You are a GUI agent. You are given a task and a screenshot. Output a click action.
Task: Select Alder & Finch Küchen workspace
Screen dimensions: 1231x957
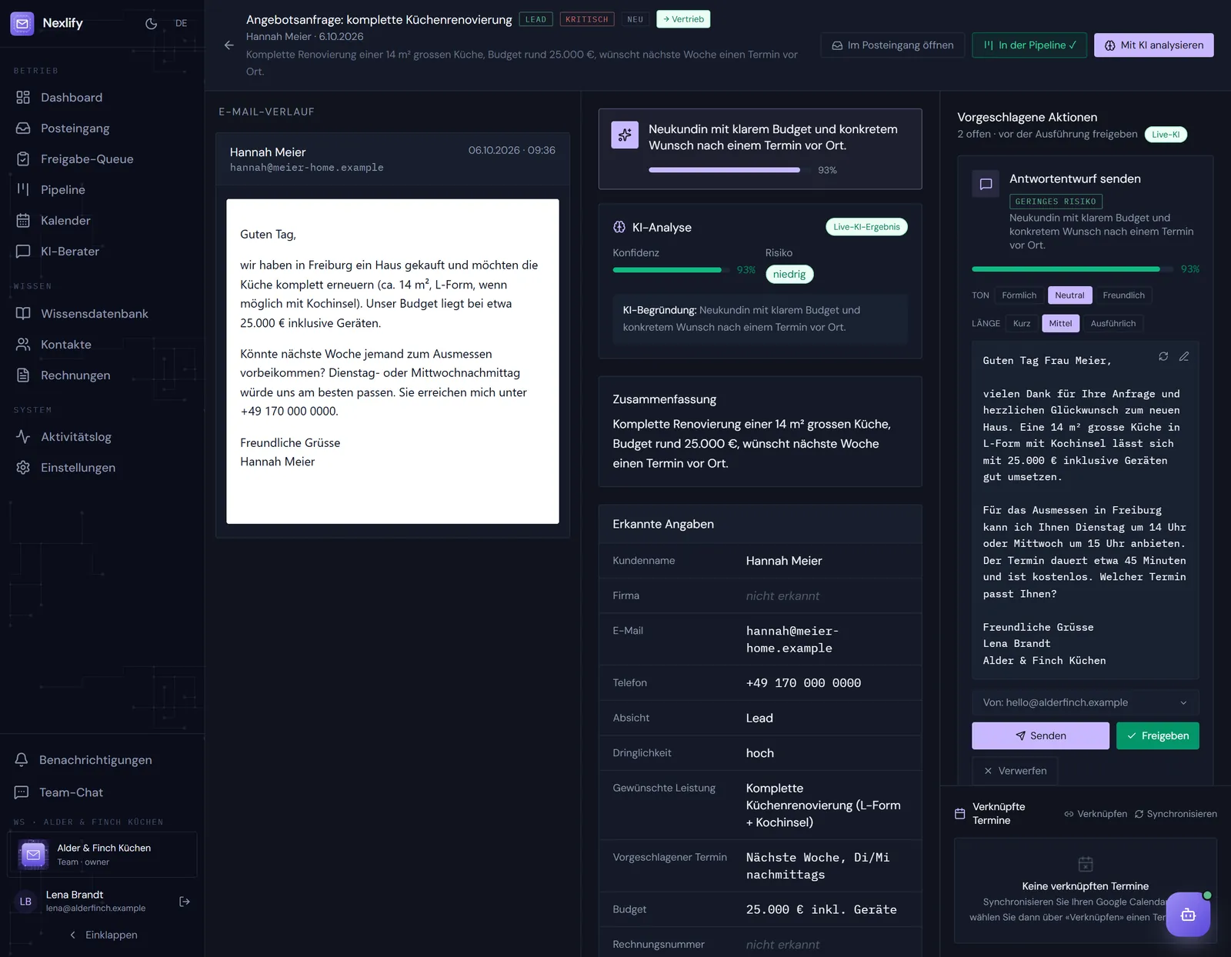[x=102, y=855]
